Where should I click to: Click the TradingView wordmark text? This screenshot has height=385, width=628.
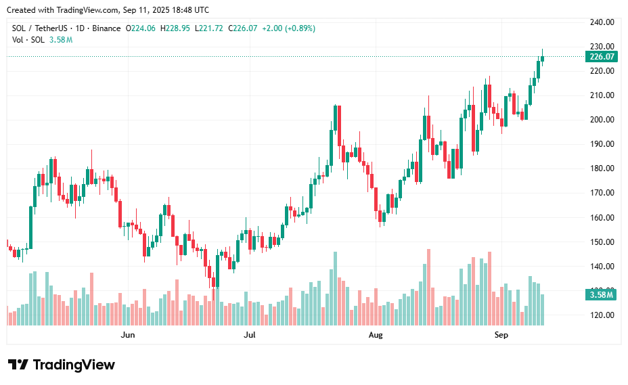click(74, 365)
